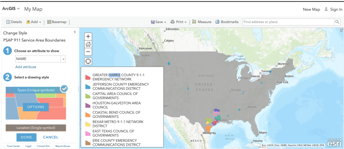Image resolution: width=344 pixels, height=149 pixels.
Task: Click the DONE button
Action: [x=27, y=137]
